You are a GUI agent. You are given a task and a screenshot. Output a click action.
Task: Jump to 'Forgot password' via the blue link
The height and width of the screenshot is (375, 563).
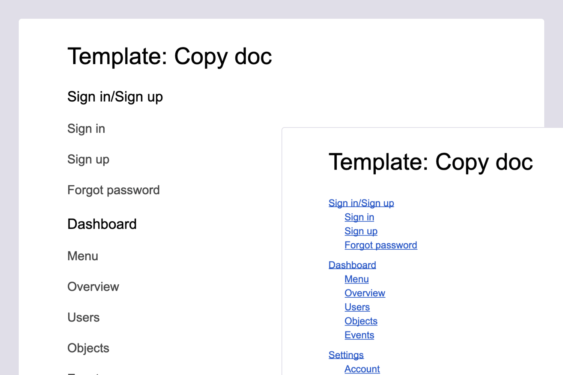click(x=381, y=245)
